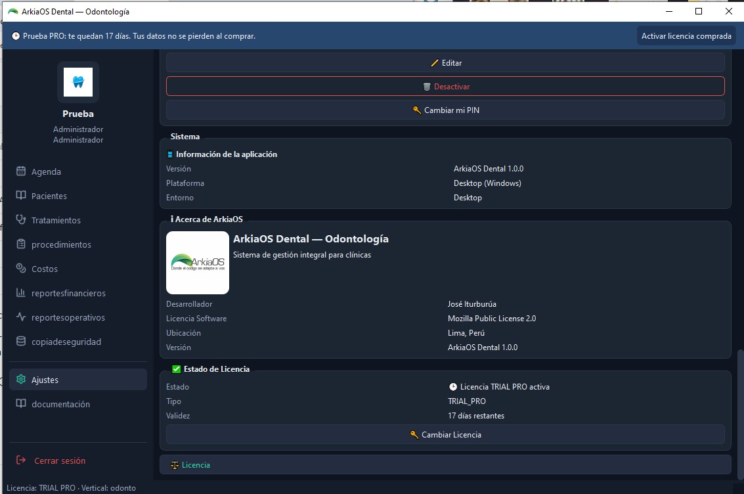Open reportesfinancieros page
This screenshot has width=744, height=494.
pos(78,293)
